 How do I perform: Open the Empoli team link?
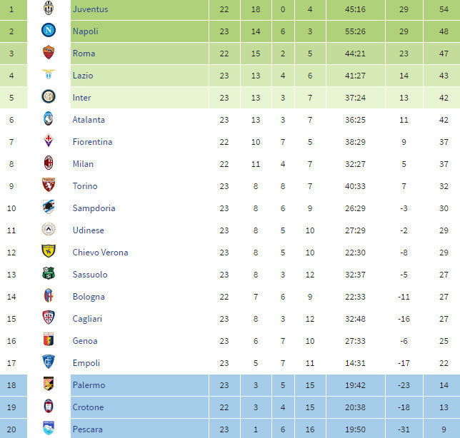tap(86, 363)
